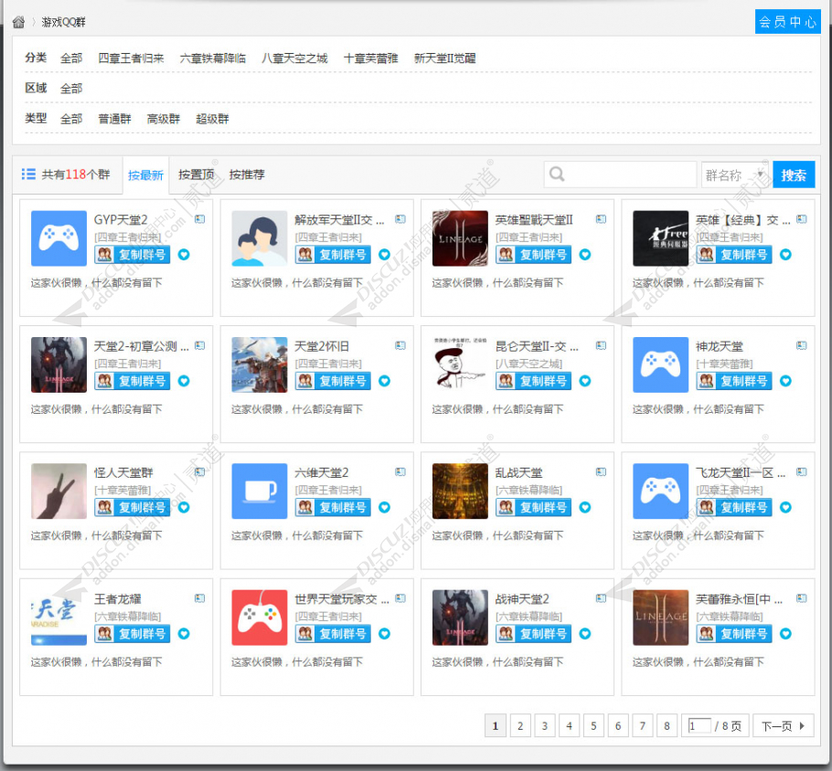This screenshot has width=832, height=771.
Task: Click the heart icon for 昆仑天堂II-交
Action: pyautogui.click(x=585, y=381)
